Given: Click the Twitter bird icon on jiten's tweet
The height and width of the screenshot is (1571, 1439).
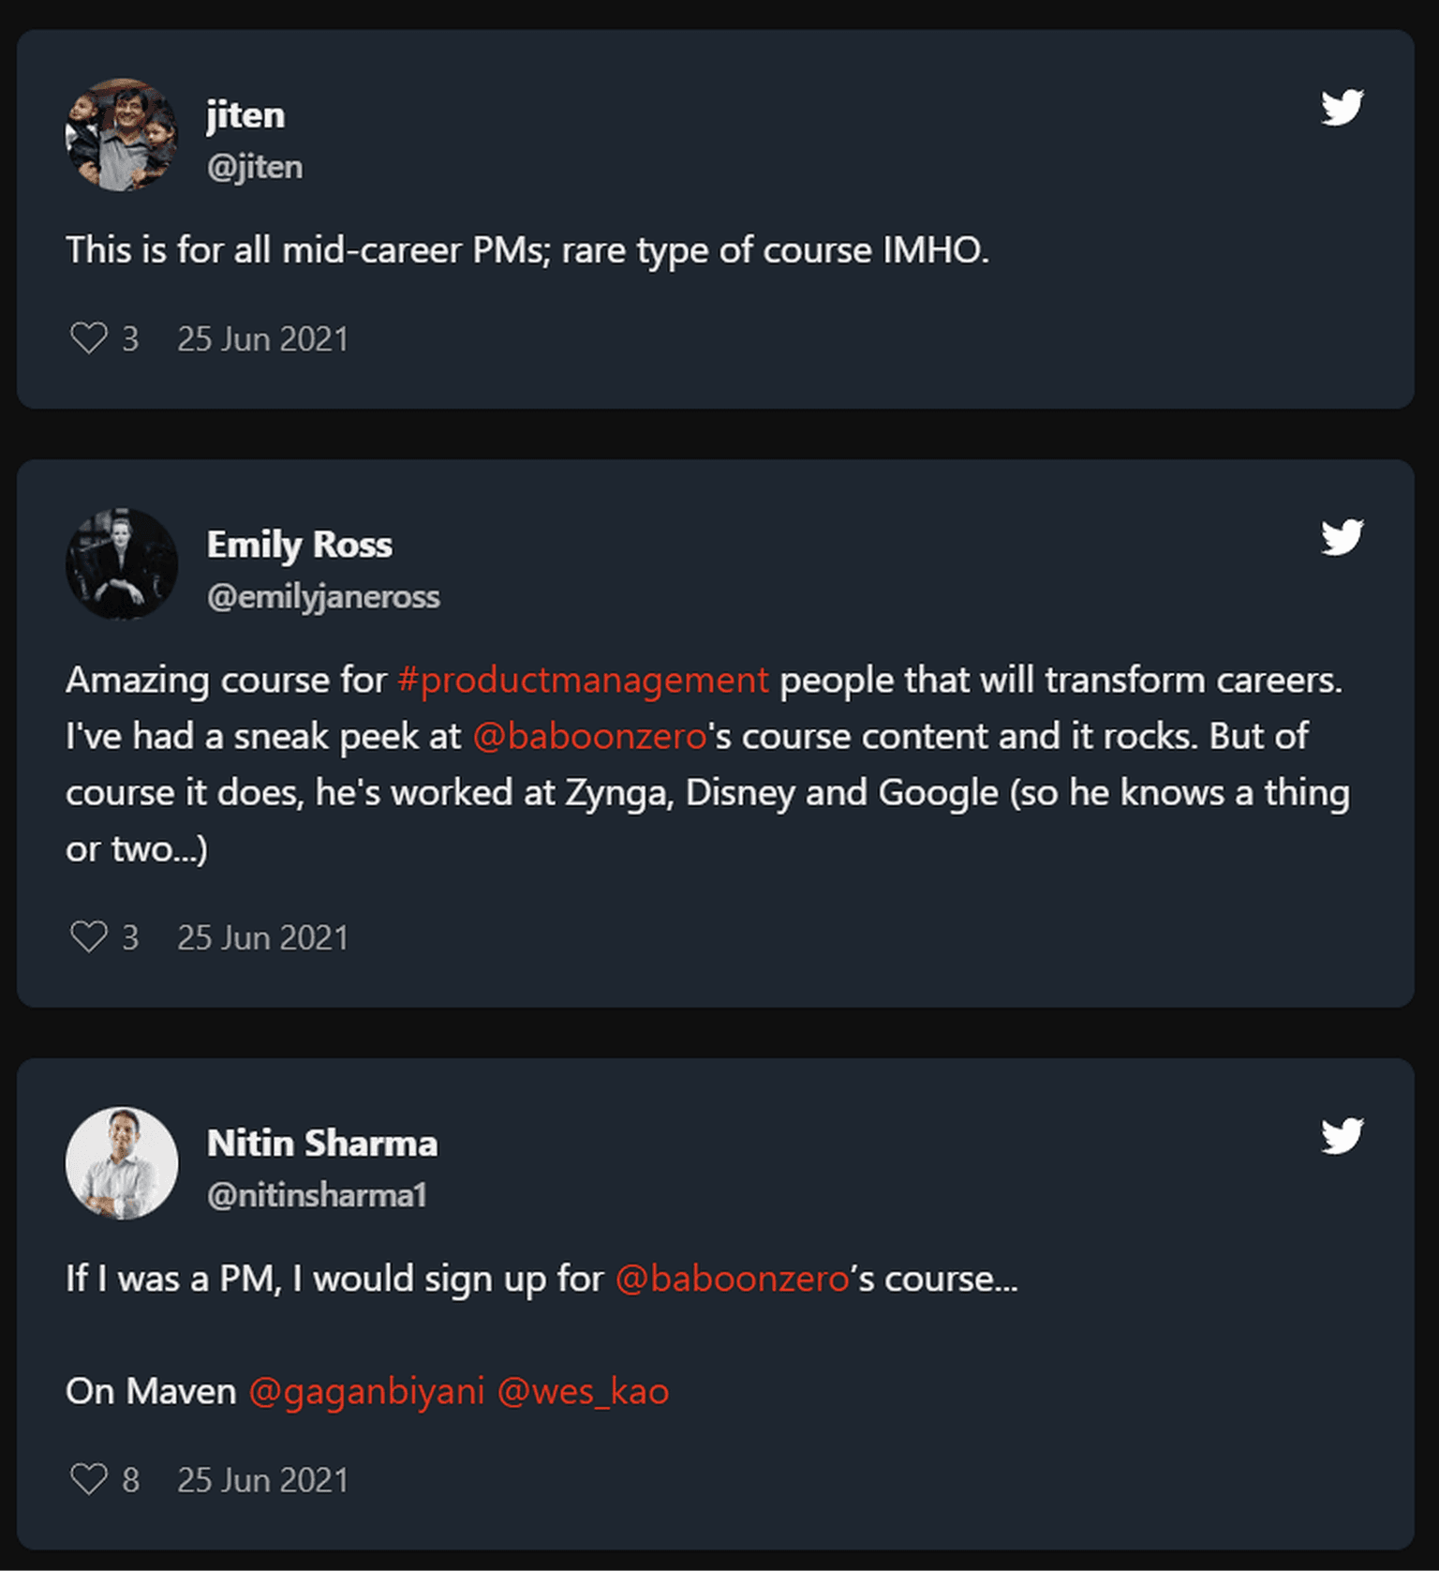Looking at the screenshot, I should point(1342,108).
